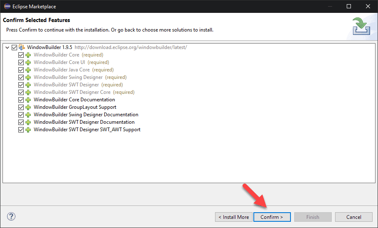Uncheck WindowBuilder Swing Designer Documentation checkbox

coord(21,115)
